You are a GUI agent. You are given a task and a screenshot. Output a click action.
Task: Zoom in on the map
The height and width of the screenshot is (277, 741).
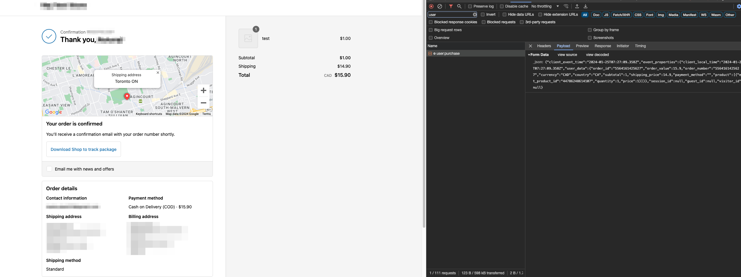pos(204,90)
